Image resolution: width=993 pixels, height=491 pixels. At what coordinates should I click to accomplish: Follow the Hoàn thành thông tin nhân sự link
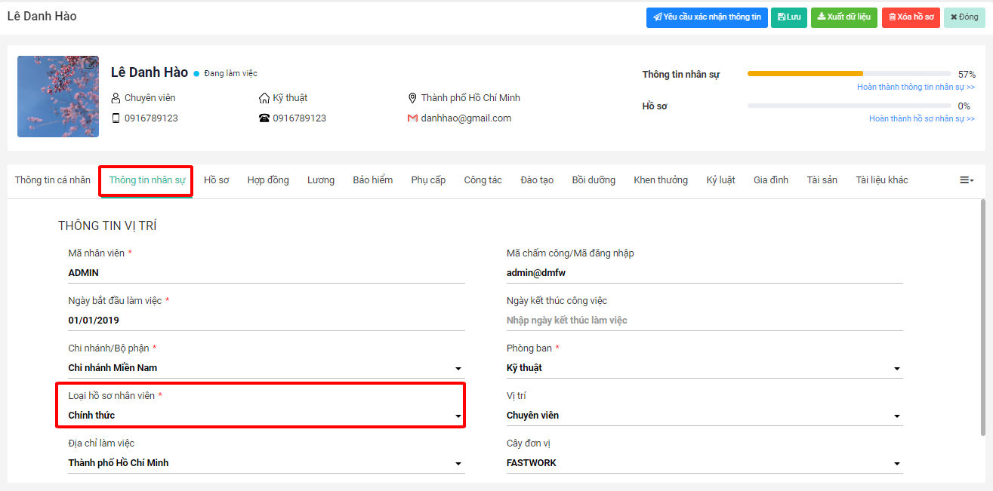[x=915, y=87]
